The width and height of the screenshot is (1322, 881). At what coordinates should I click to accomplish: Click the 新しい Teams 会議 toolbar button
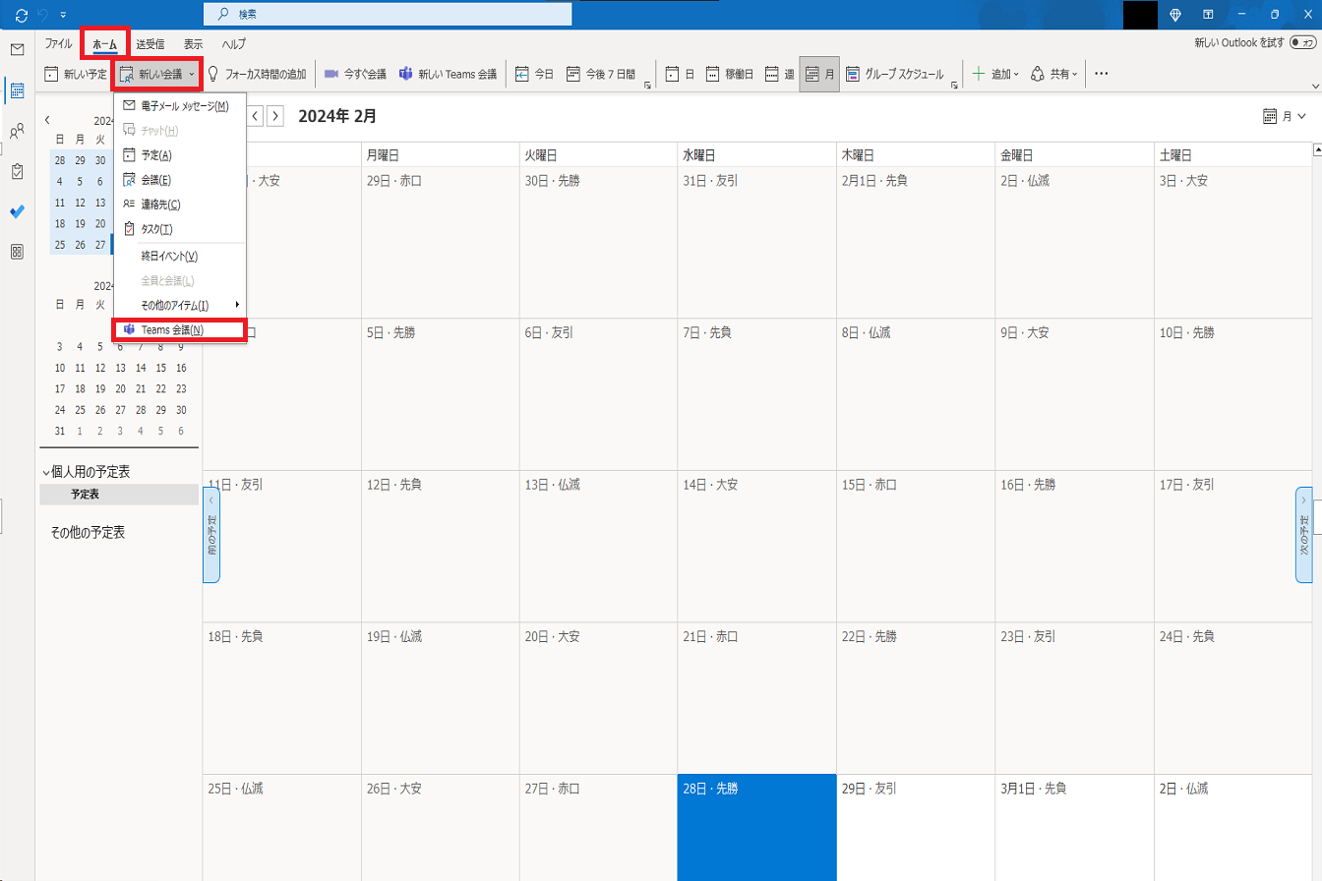(x=449, y=74)
